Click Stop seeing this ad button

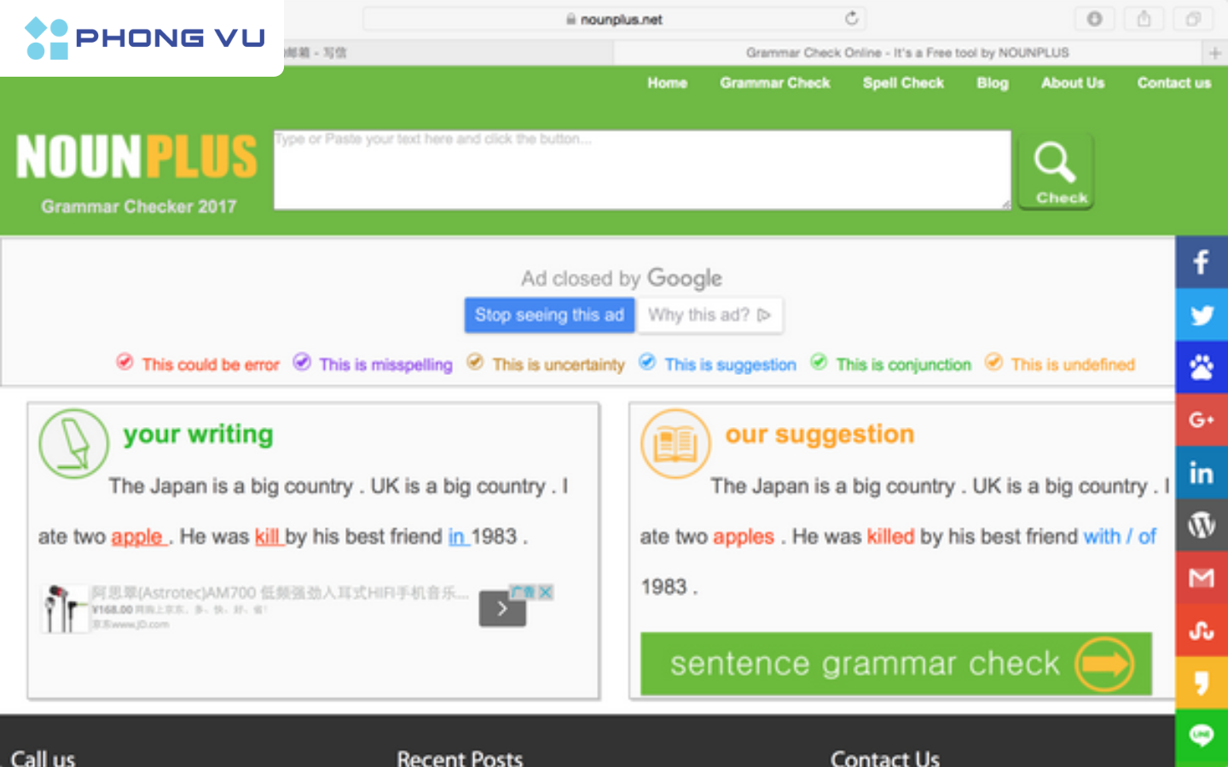(549, 315)
